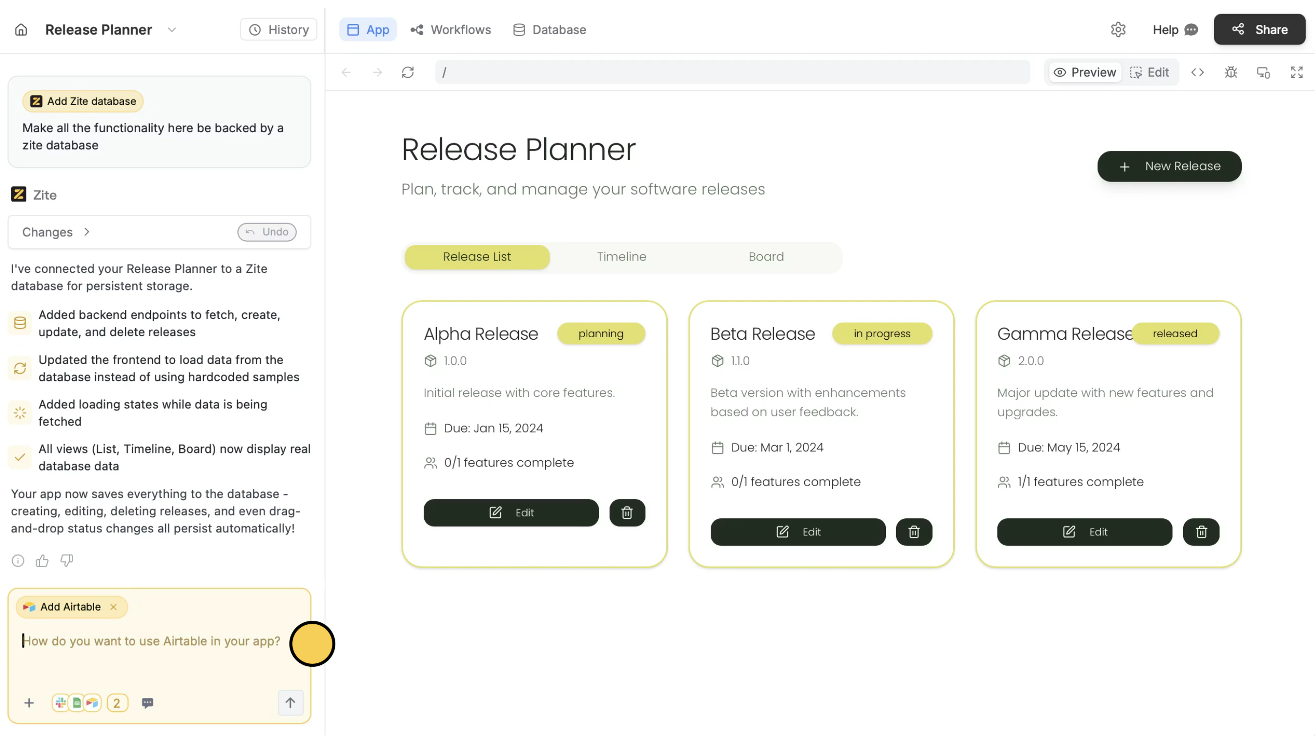Undo the latest changes
Screen dimensions: 1315x736
267,232
